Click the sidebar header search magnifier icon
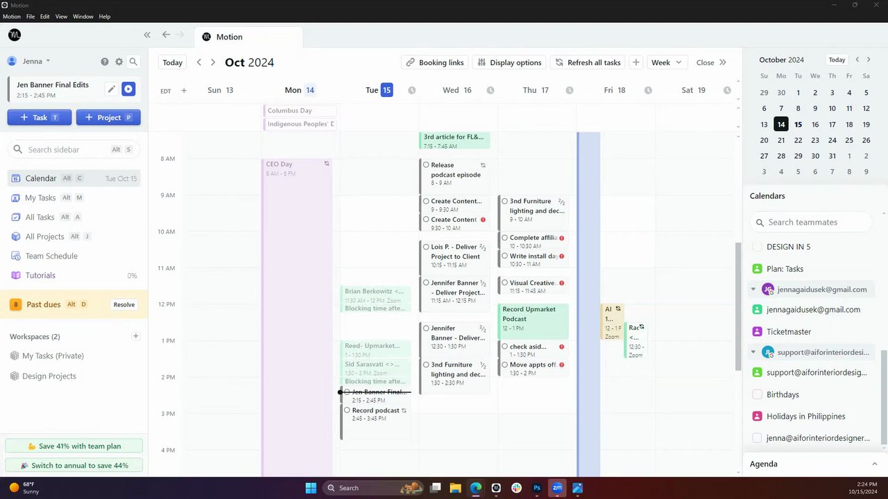 click(133, 62)
